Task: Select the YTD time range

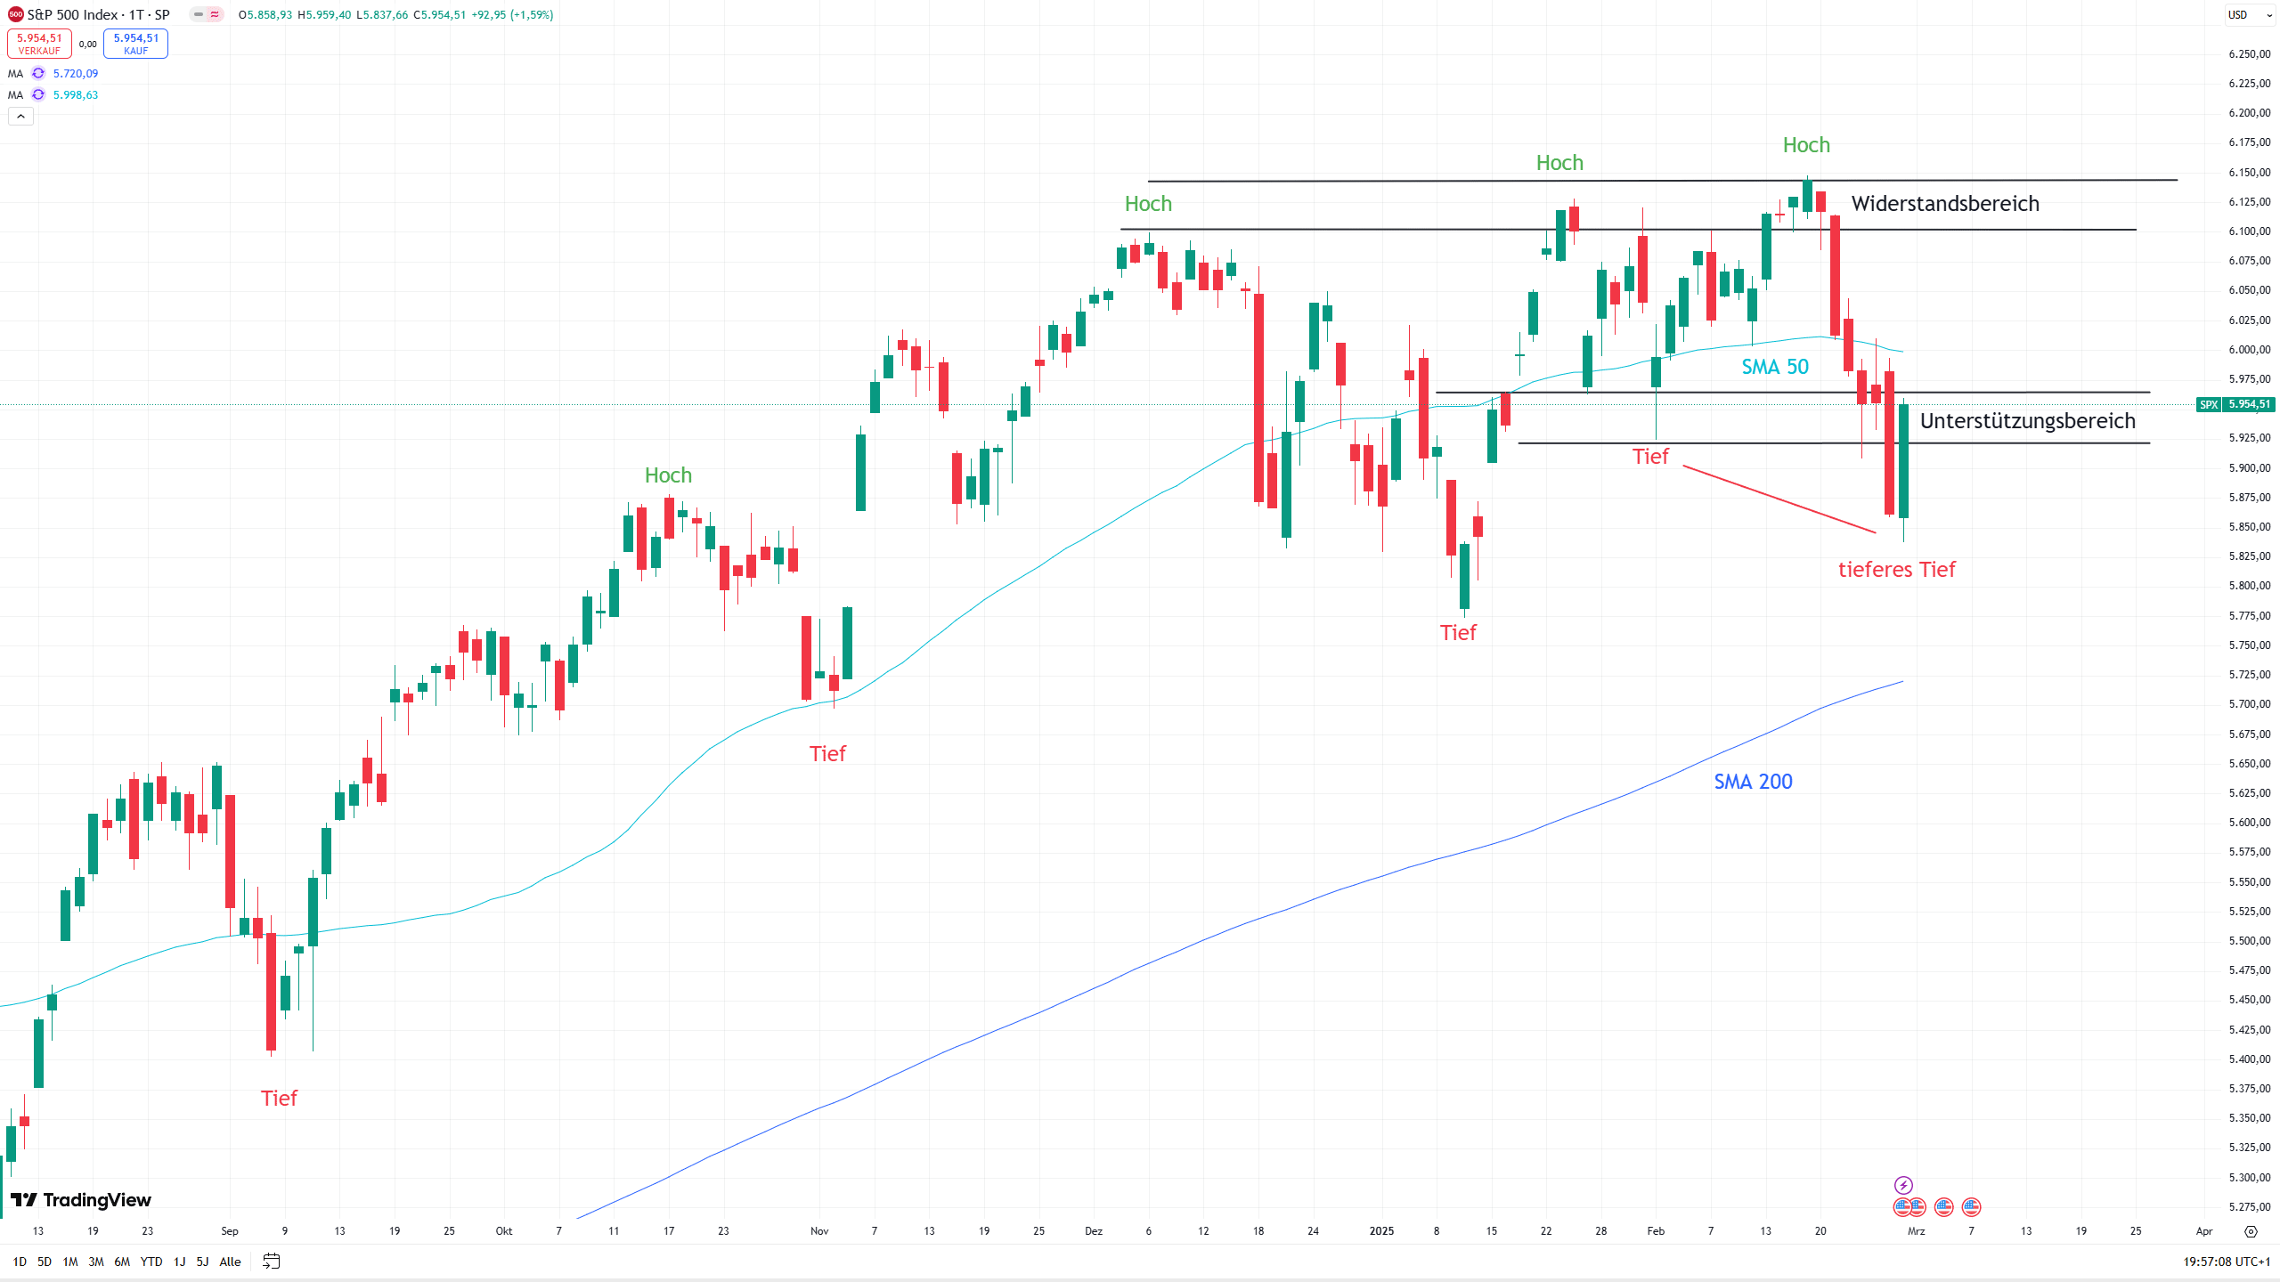Action: (151, 1262)
